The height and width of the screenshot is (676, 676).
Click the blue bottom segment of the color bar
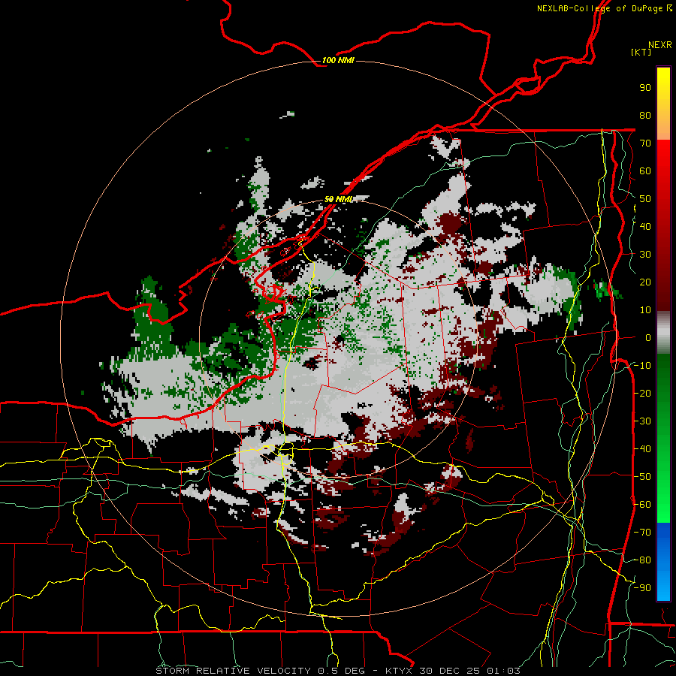[663, 561]
